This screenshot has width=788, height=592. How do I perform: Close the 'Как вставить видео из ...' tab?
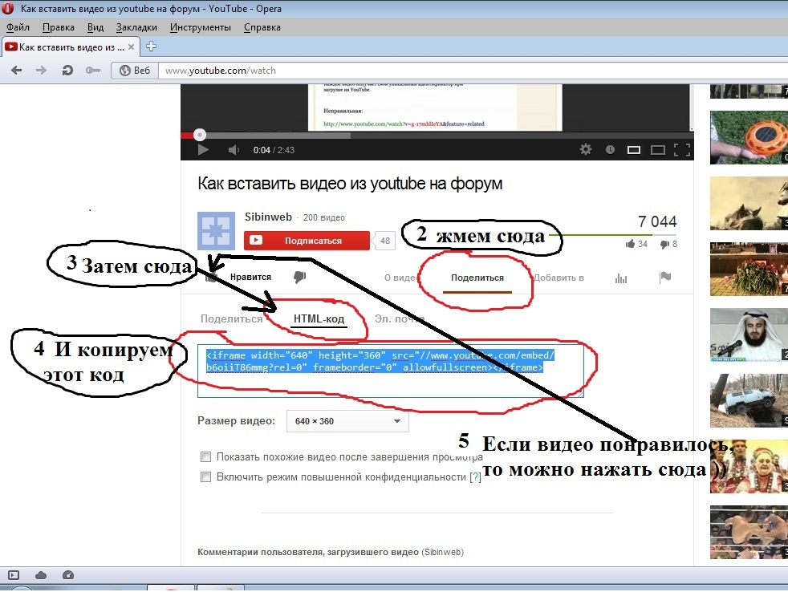[131, 47]
